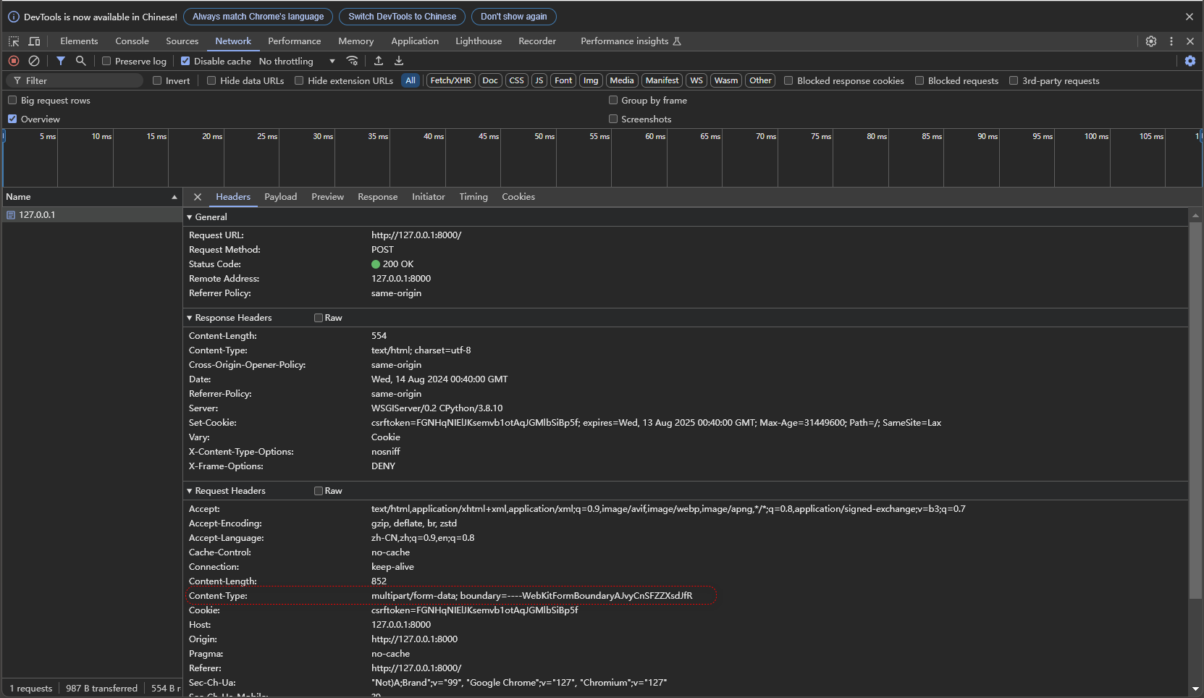This screenshot has width=1204, height=698.
Task: Uncheck Disable cache checkbox
Action: tap(185, 61)
